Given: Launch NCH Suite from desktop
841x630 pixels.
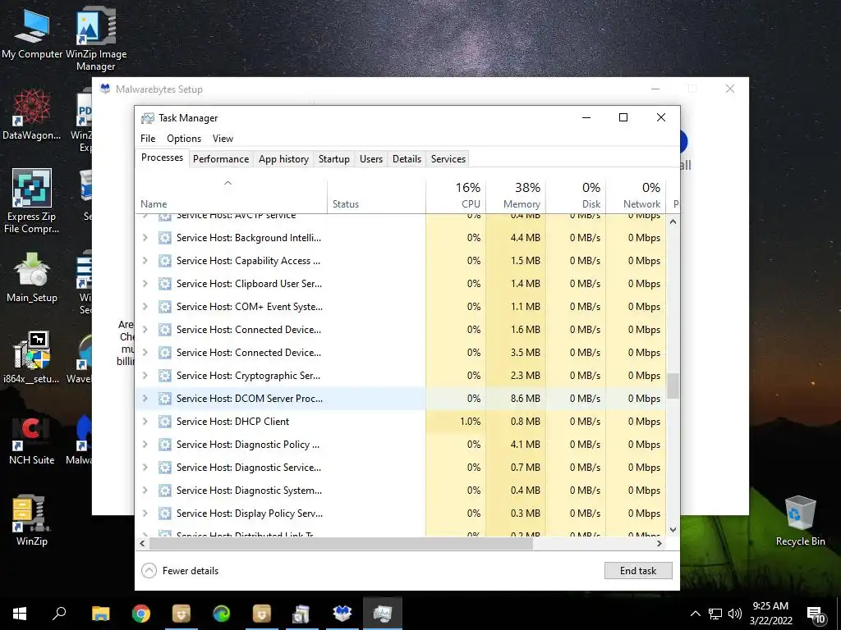Looking at the screenshot, I should click(x=32, y=441).
